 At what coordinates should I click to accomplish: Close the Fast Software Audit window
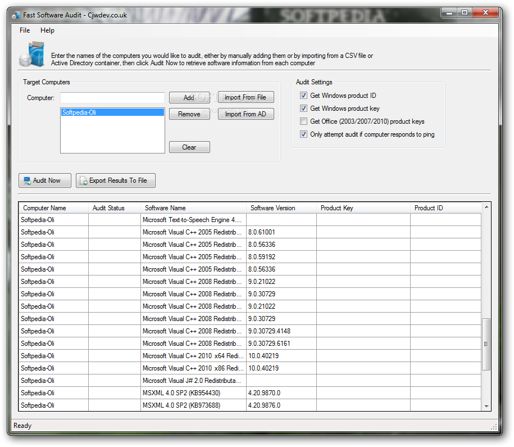pyautogui.click(x=485, y=13)
